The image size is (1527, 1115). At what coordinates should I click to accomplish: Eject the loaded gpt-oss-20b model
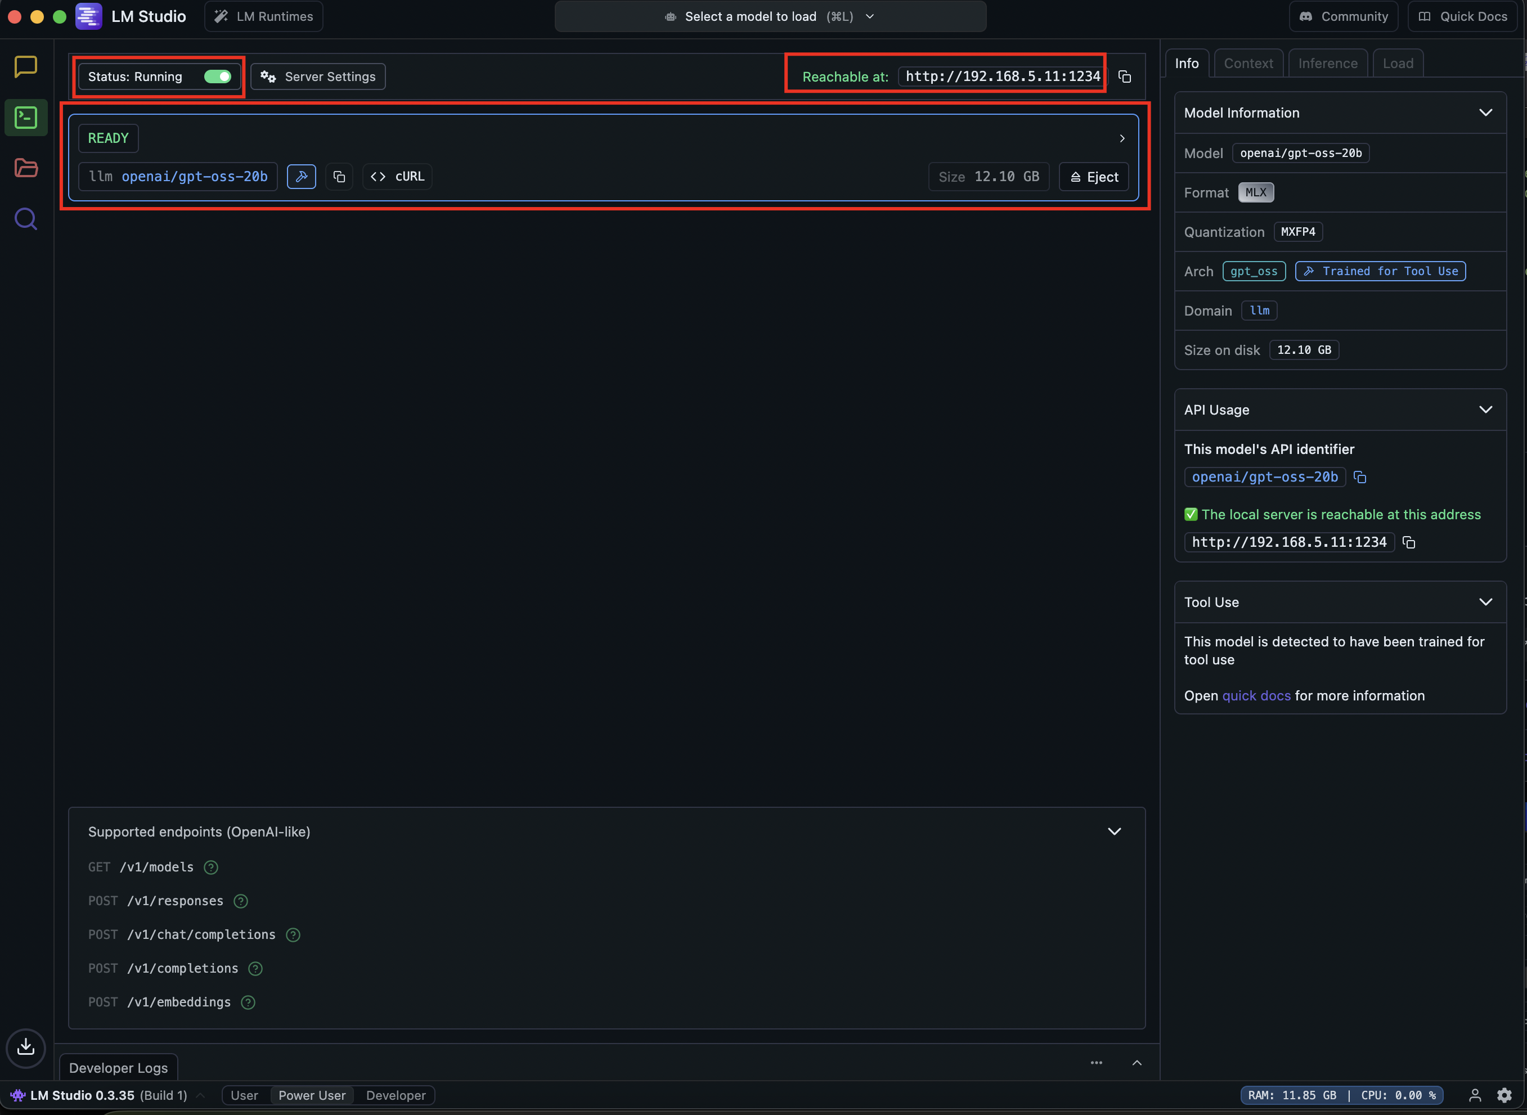coord(1094,177)
